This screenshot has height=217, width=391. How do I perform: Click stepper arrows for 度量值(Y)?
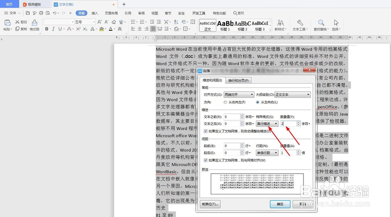click(x=298, y=124)
